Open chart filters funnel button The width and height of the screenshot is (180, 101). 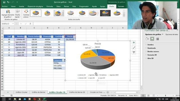pos(134,52)
